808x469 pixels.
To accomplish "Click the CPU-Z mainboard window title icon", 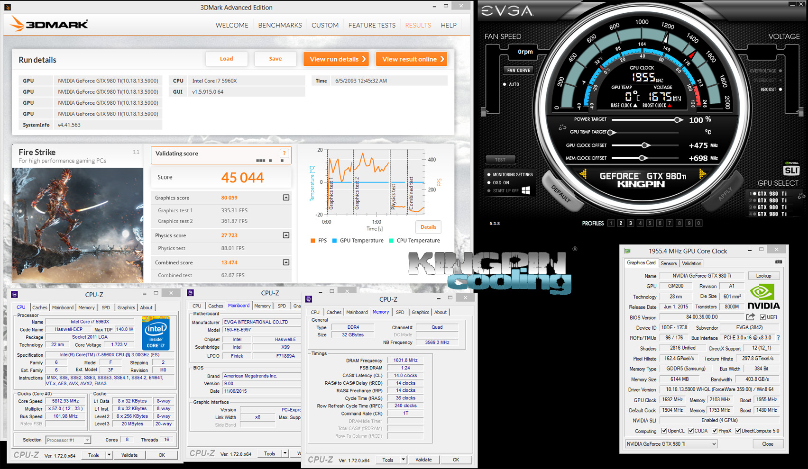I will [191, 293].
